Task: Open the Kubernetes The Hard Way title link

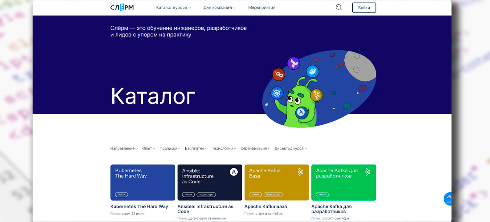Action: coord(139,206)
